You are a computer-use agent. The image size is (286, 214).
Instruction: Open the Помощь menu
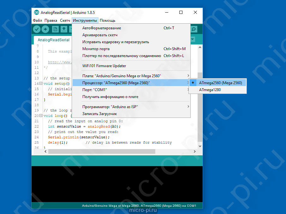pyautogui.click(x=107, y=20)
